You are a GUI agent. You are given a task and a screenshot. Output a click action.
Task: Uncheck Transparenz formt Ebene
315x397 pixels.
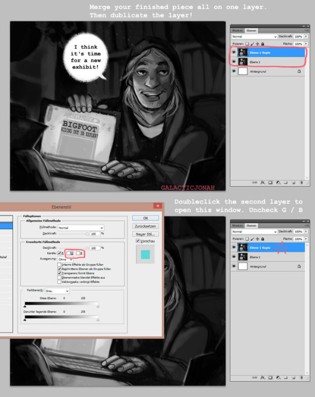pyautogui.click(x=60, y=273)
